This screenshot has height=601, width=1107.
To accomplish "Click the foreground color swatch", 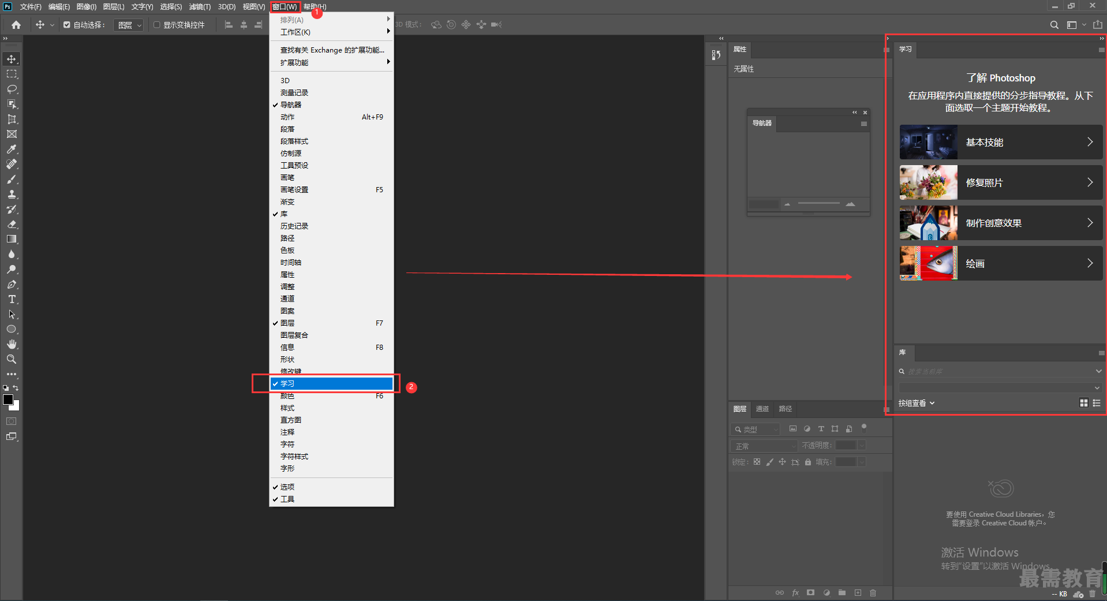I will (8, 400).
